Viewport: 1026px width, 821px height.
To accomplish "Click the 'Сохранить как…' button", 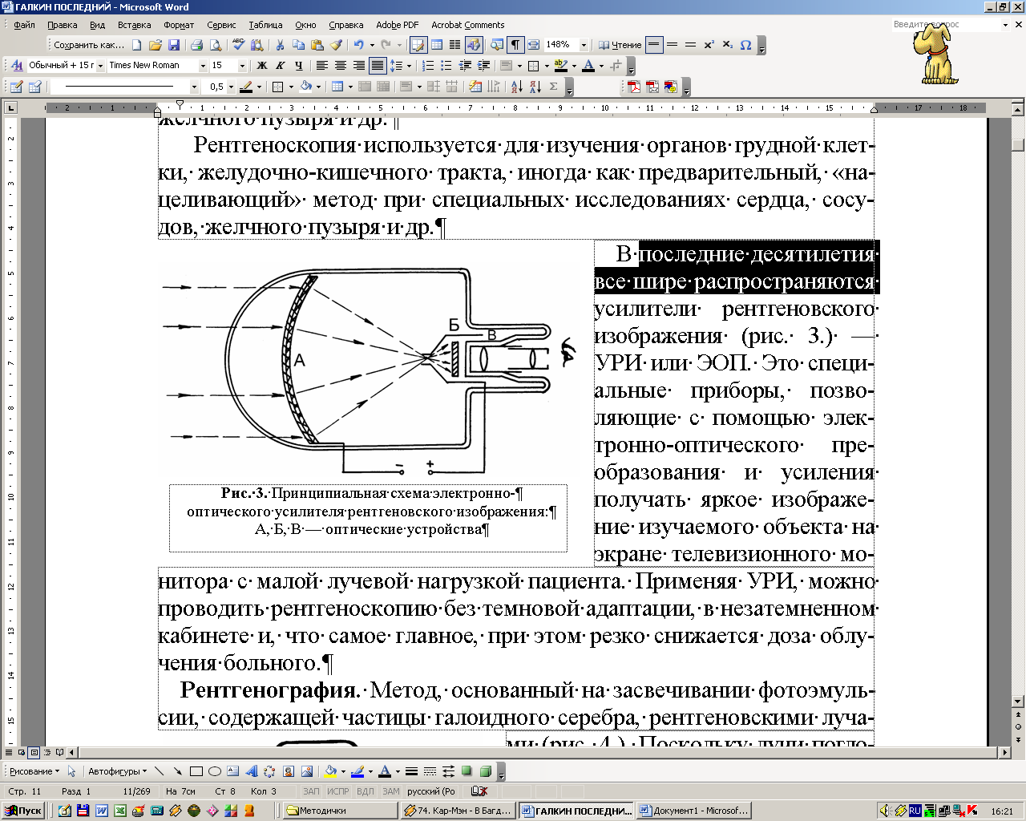I will (89, 45).
